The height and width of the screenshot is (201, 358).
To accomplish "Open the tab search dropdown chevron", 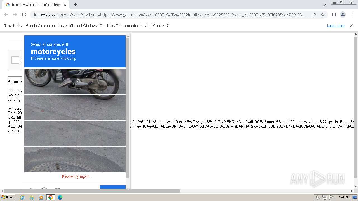I will click(x=325, y=5).
